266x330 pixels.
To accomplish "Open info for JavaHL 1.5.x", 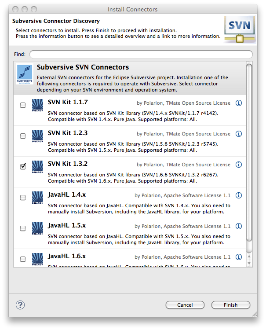I will coord(238,226).
